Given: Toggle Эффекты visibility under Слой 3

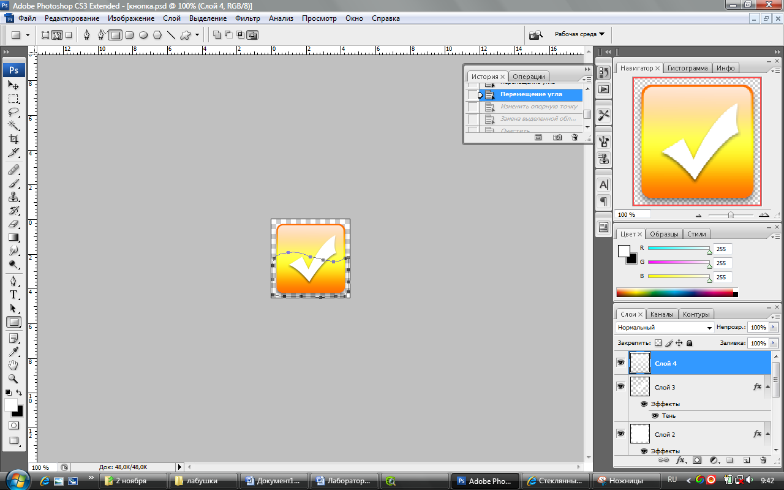Looking at the screenshot, I should coord(644,404).
